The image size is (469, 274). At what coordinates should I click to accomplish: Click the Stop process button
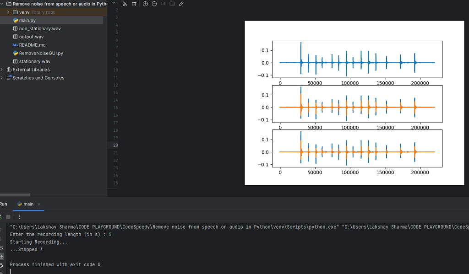click(x=8, y=217)
